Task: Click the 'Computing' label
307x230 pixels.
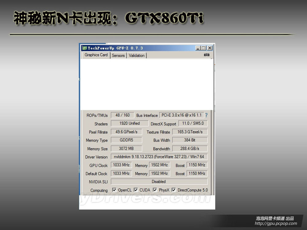Action: (x=99, y=190)
